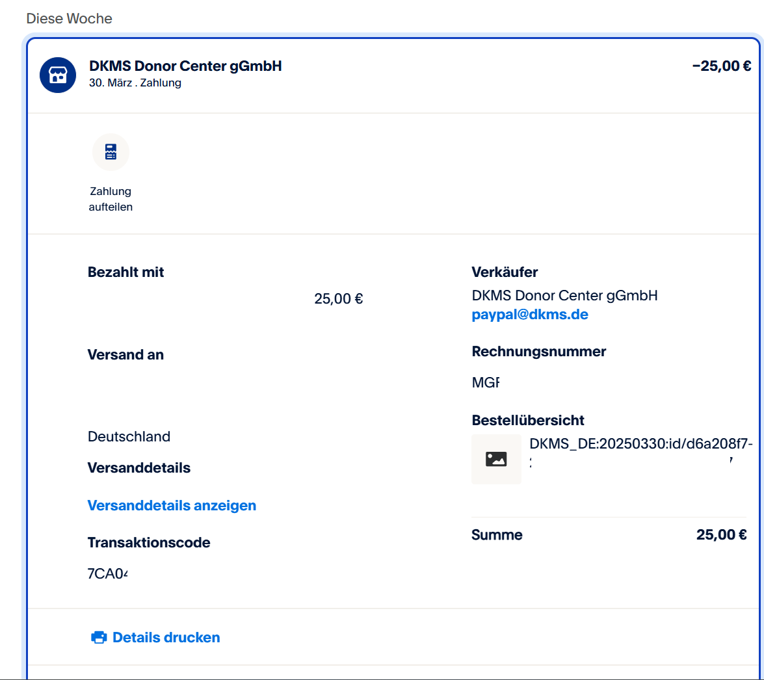Click the paypal@dkms.de seller email link

529,315
